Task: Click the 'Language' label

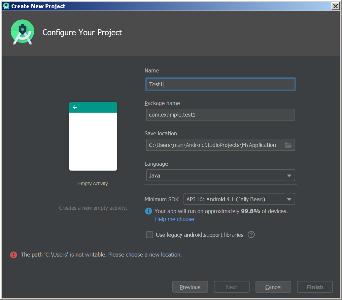Action: 156,164
